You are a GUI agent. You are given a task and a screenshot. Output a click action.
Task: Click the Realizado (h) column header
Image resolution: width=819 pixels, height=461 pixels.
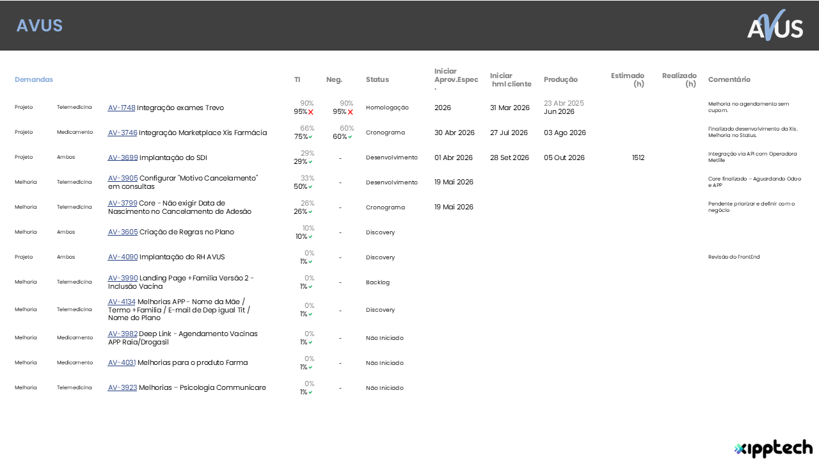pos(680,79)
